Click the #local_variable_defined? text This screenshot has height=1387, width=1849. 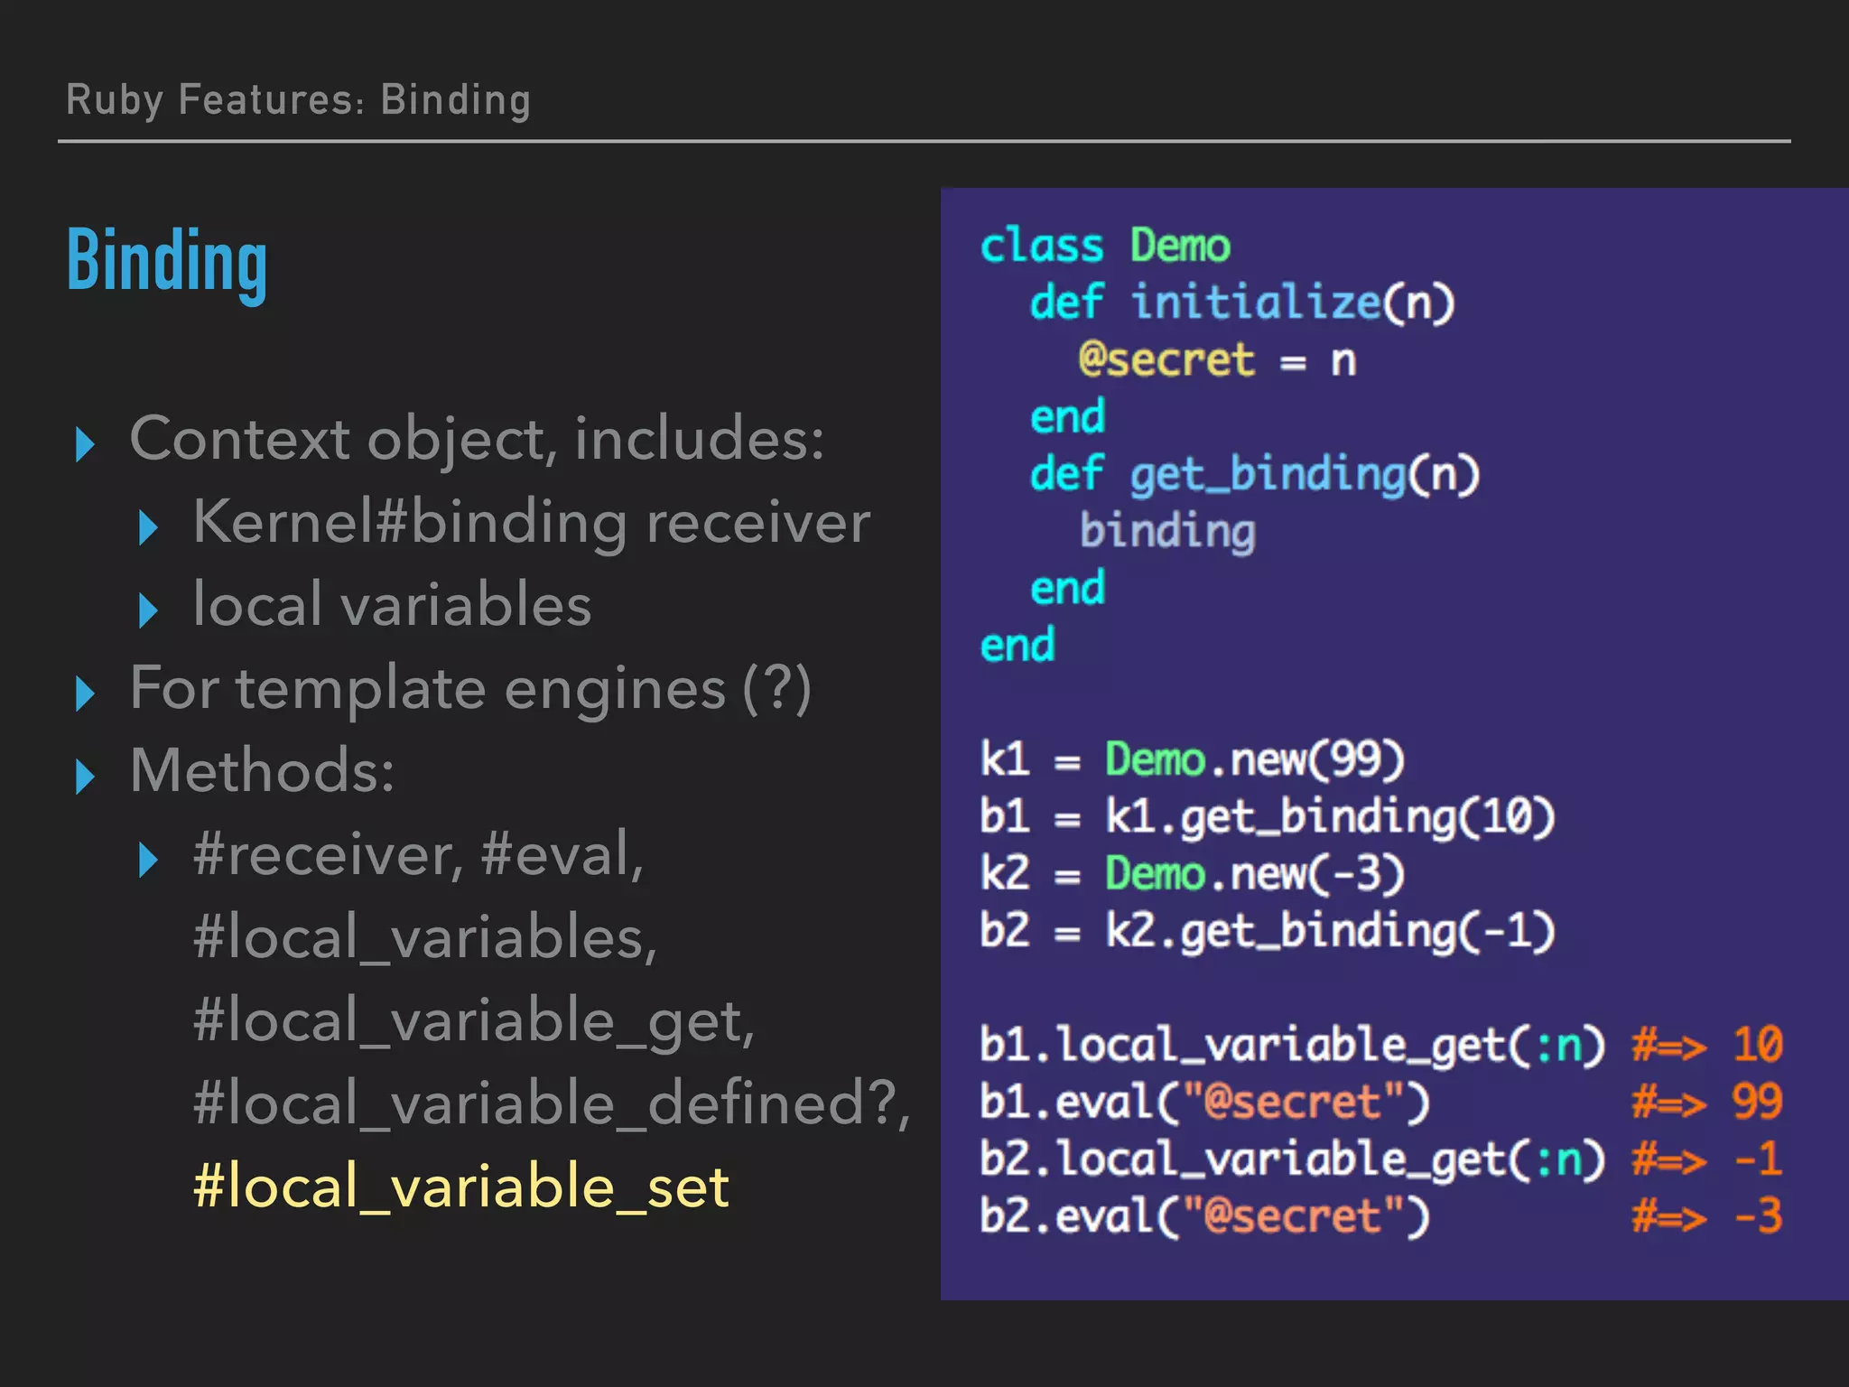[x=551, y=1103]
